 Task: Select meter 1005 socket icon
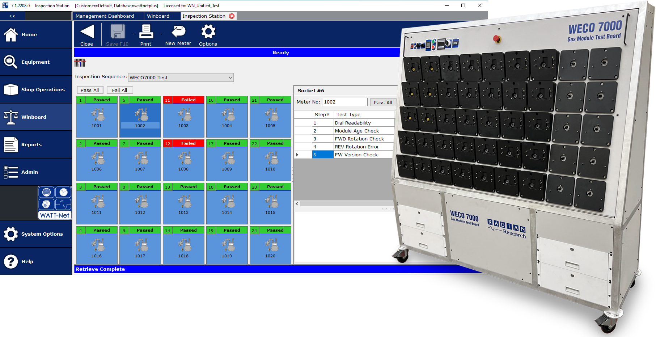[271, 115]
